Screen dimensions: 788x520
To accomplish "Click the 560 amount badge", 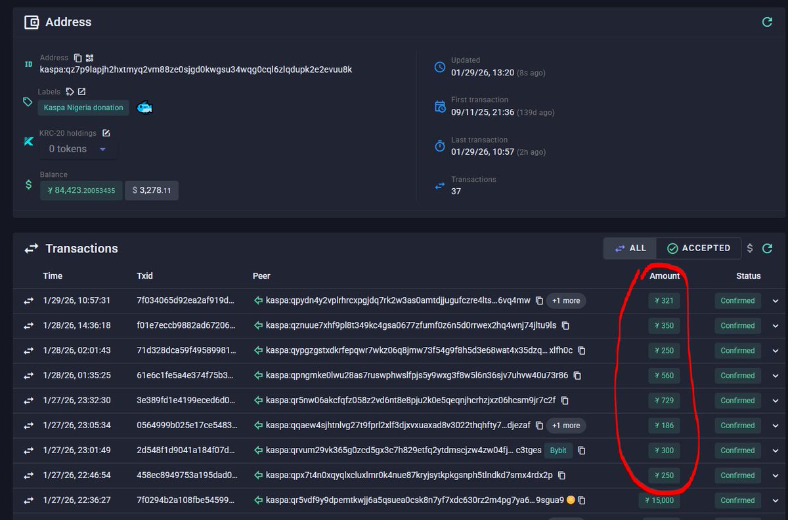I will coord(664,376).
